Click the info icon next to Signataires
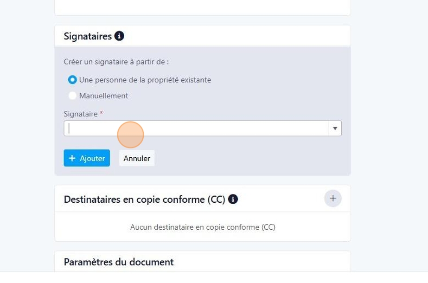428x283 pixels. pyautogui.click(x=119, y=36)
